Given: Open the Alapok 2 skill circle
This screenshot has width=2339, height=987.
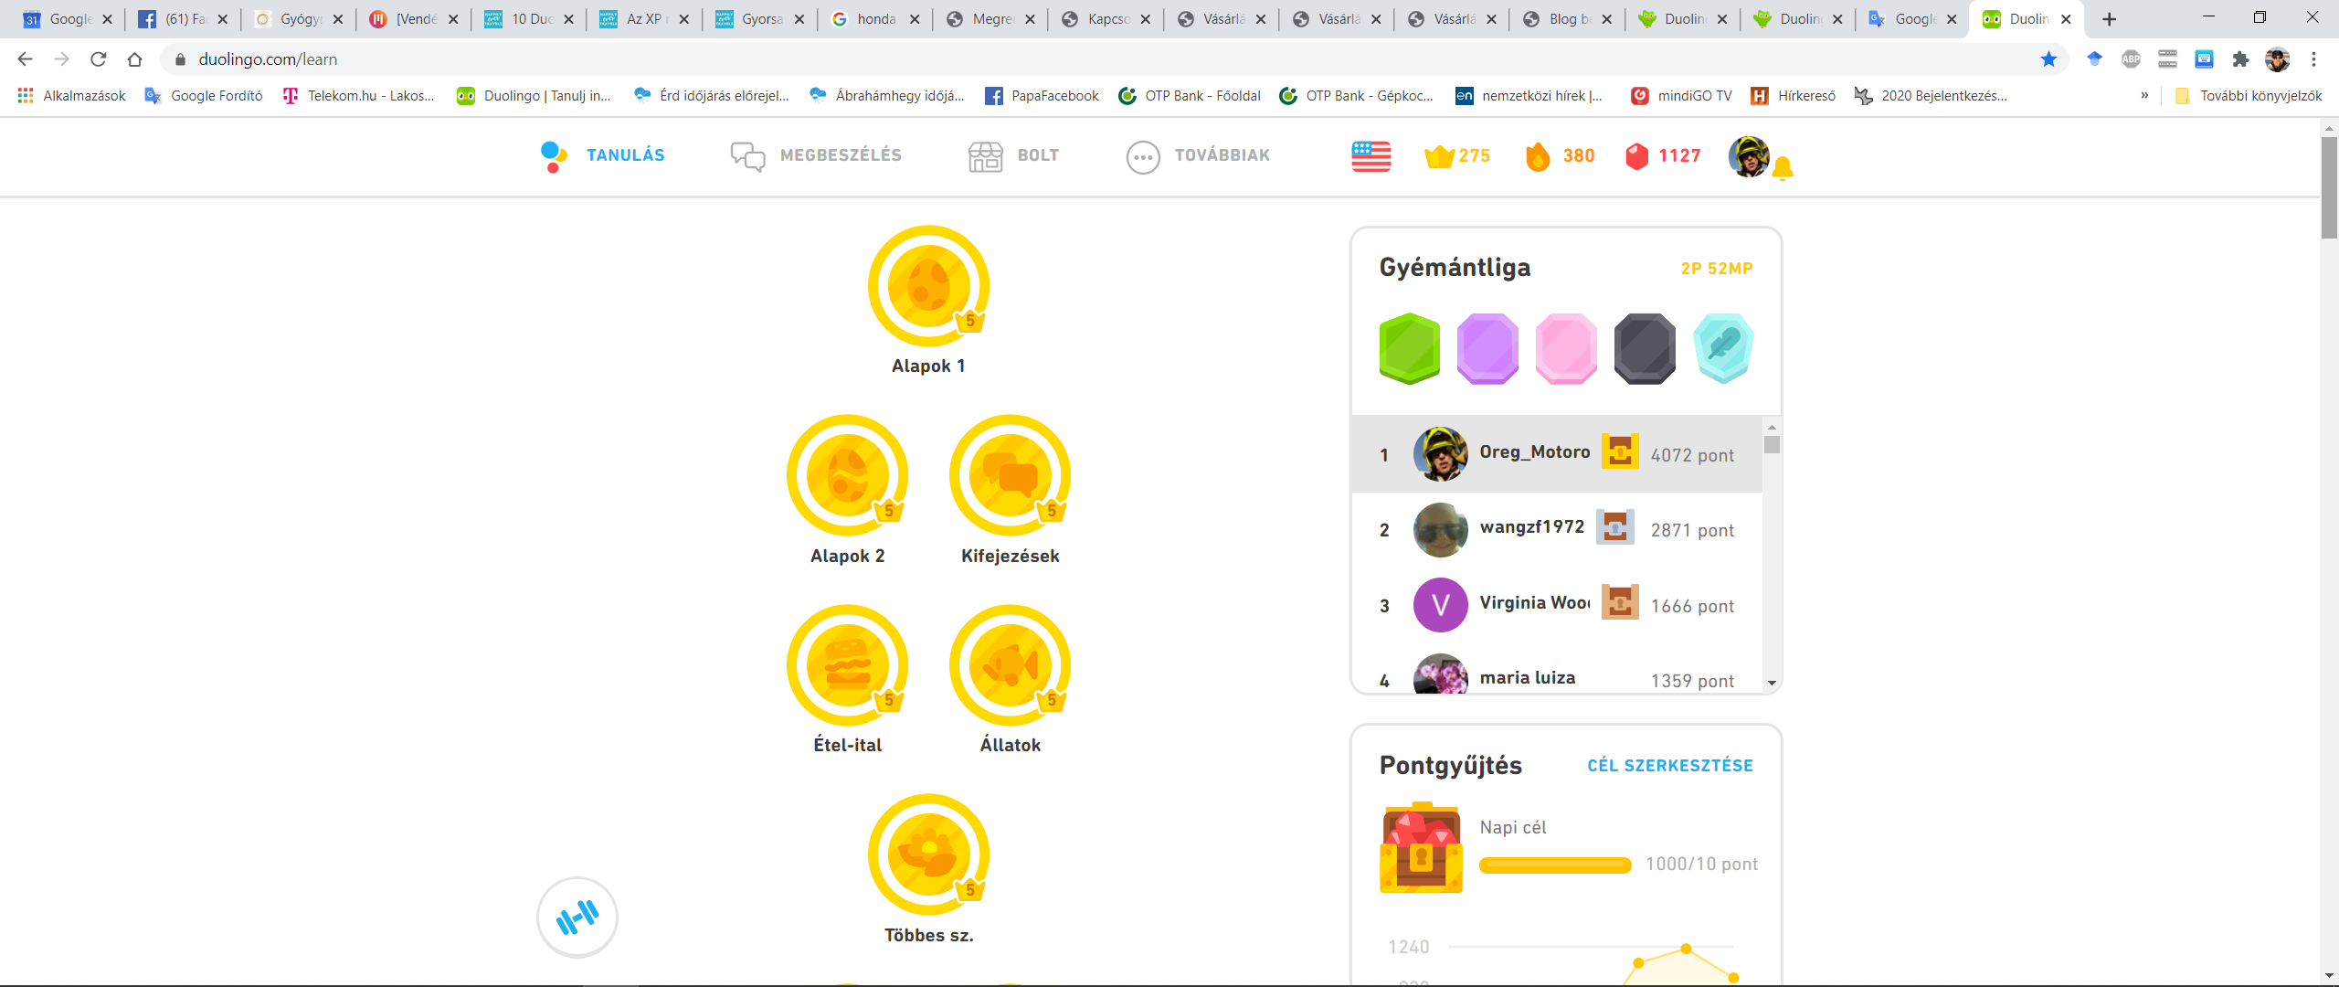Looking at the screenshot, I should coord(847,475).
